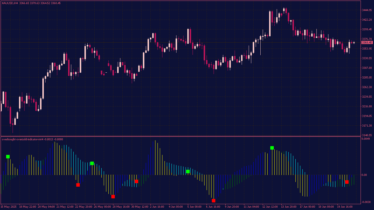Image resolution: width=374 pixels, height=210 pixels.
Task: Click the highlighted current price tag 3368.45
Action: (x=367, y=43)
